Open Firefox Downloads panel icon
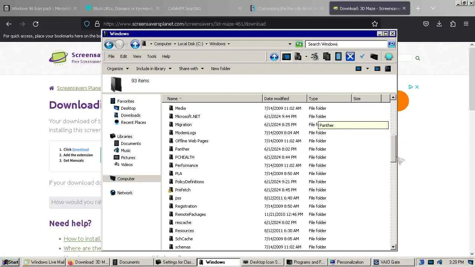Screen dimensions: 475x267 439,24
